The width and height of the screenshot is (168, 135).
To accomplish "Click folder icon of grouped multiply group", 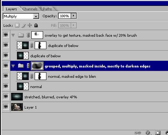I will [x=21, y=66].
